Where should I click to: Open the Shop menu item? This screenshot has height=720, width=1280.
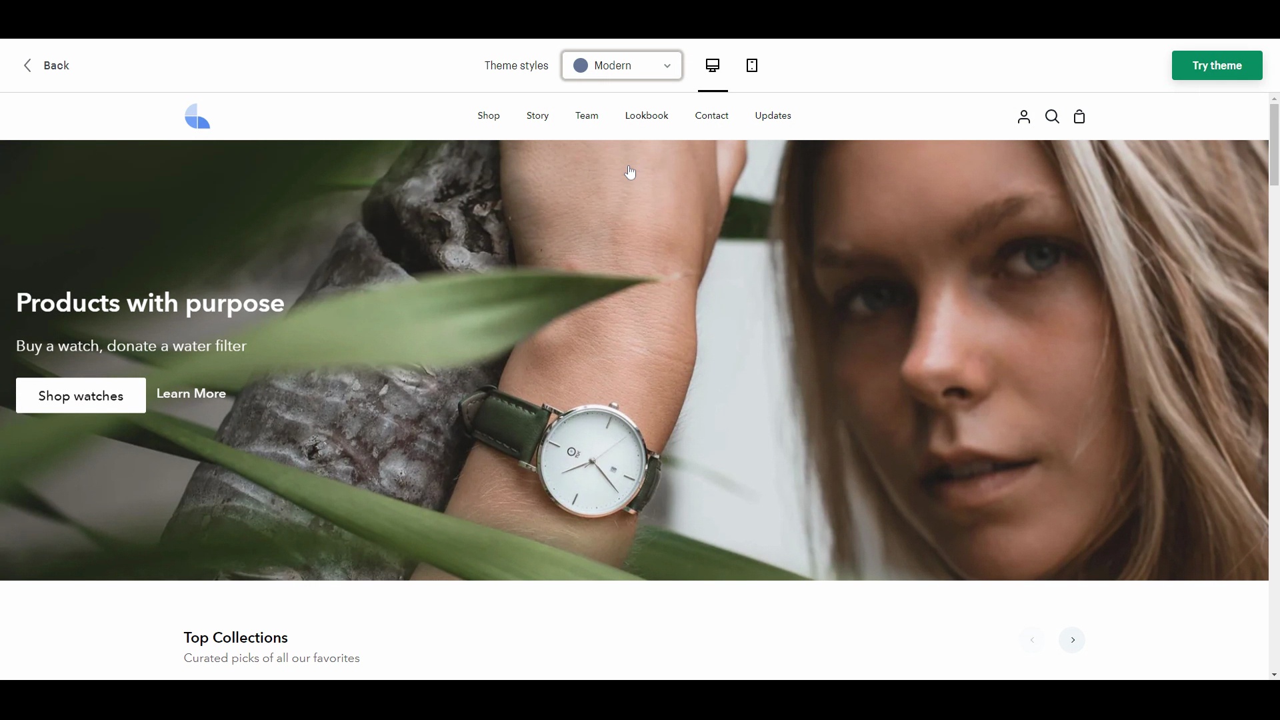pyautogui.click(x=489, y=116)
